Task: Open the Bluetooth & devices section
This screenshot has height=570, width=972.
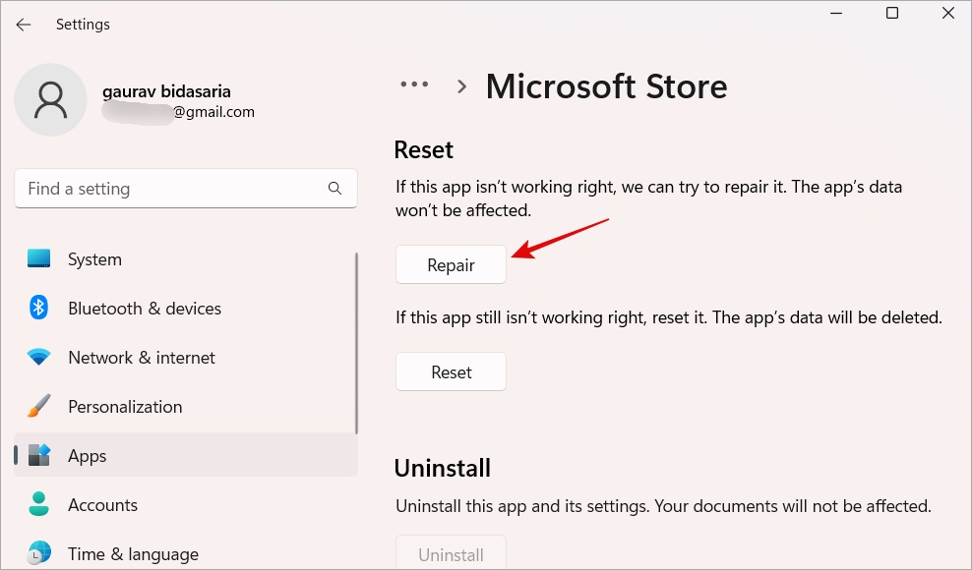Action: point(145,309)
